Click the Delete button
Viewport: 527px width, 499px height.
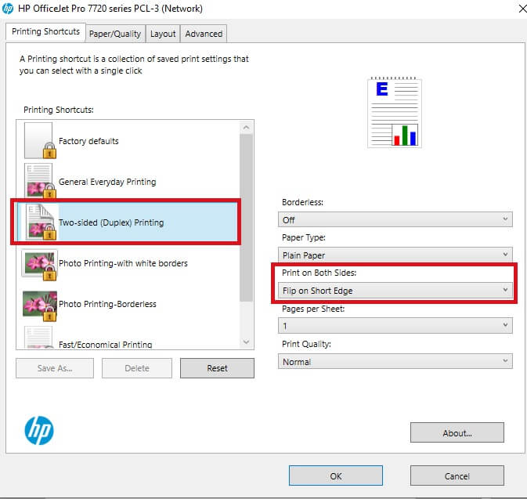[137, 368]
